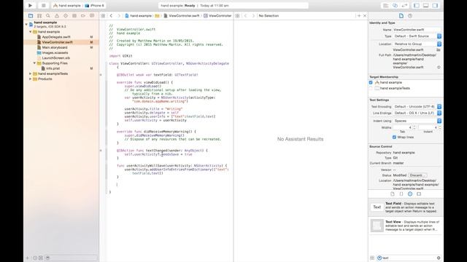Choose the iPhone 6 run destination
The image size is (467, 262).
[95, 6]
